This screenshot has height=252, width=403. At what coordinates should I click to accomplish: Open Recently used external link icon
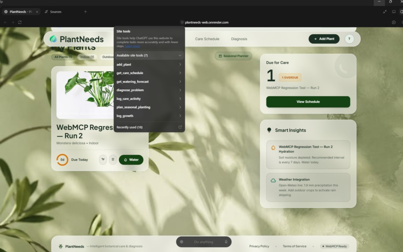180,127
